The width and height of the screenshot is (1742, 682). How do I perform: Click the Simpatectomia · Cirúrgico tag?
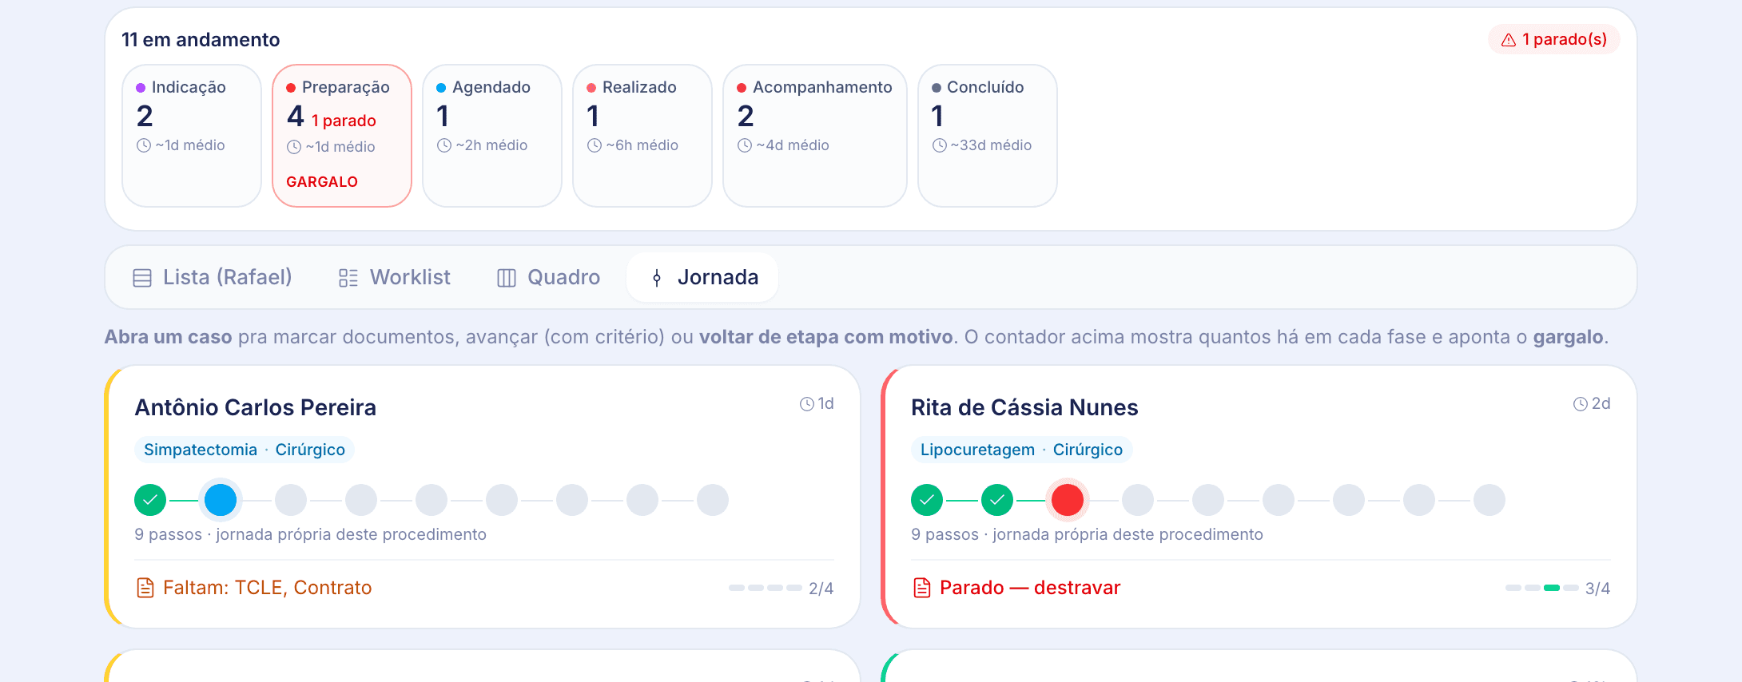(x=245, y=450)
